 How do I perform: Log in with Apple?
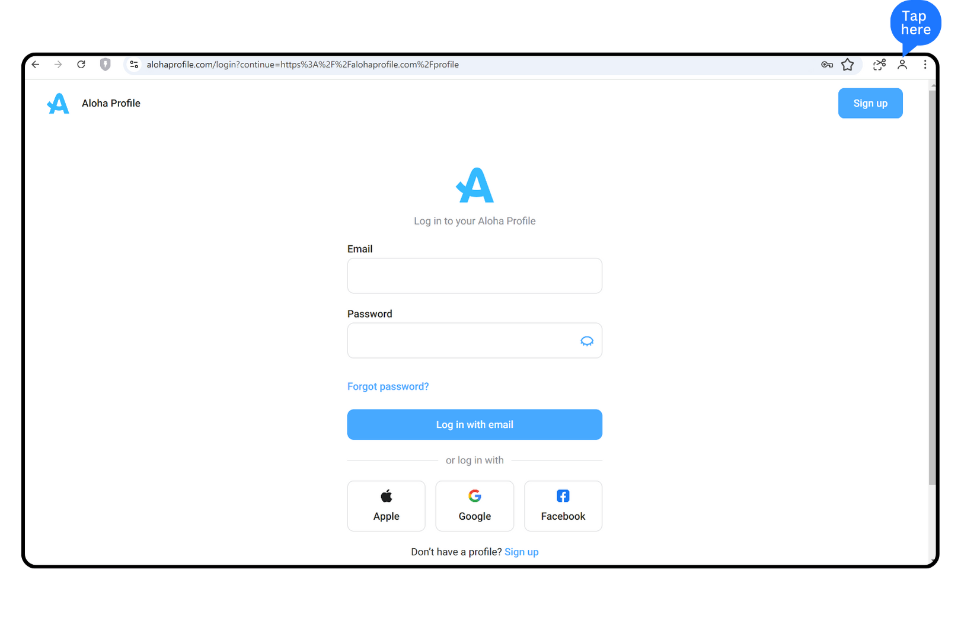pyautogui.click(x=387, y=506)
